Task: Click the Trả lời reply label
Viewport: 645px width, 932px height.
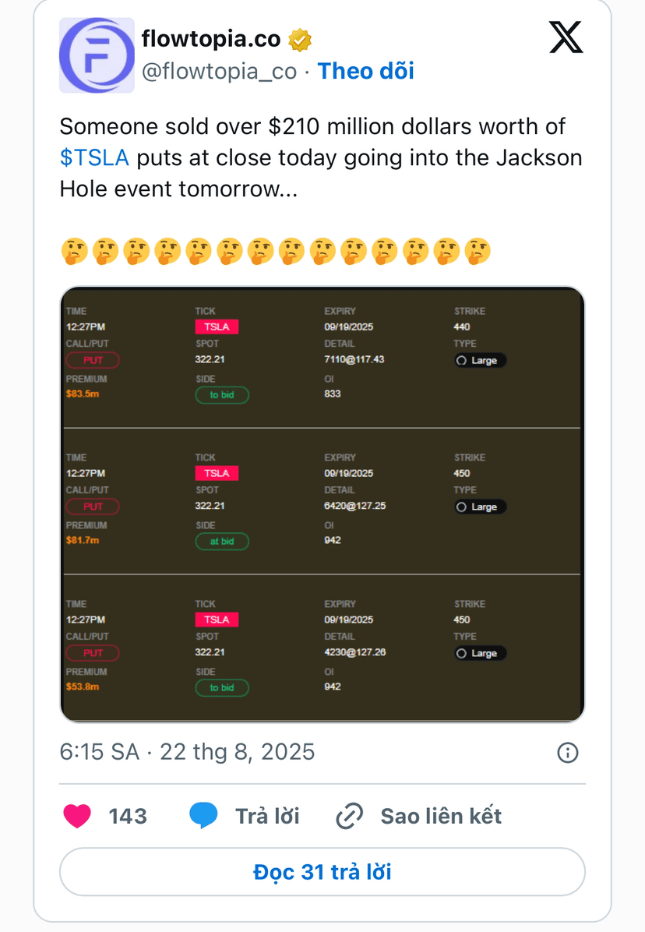Action: 267,816
